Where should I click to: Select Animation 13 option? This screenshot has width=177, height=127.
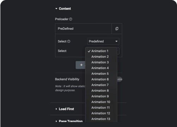click(101, 119)
